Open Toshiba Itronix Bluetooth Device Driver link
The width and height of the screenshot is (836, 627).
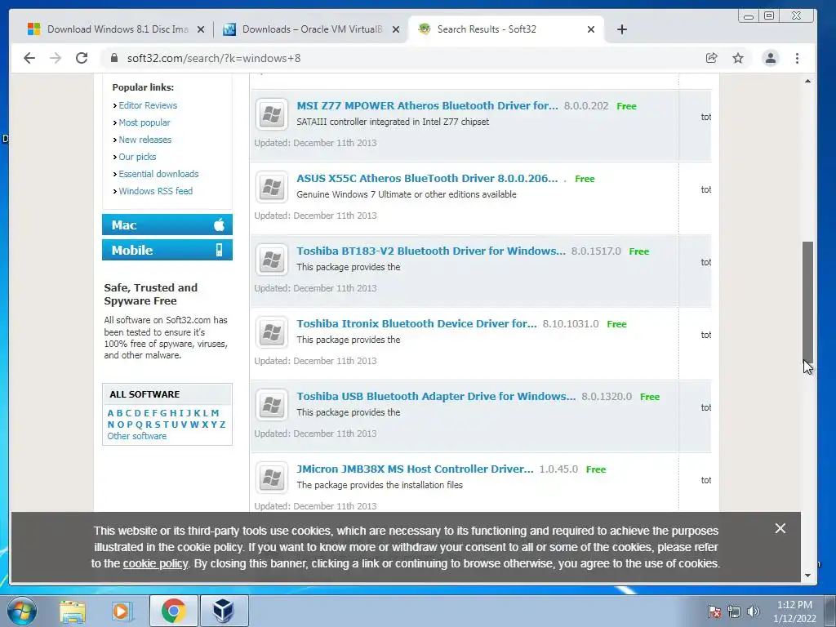[x=416, y=323]
